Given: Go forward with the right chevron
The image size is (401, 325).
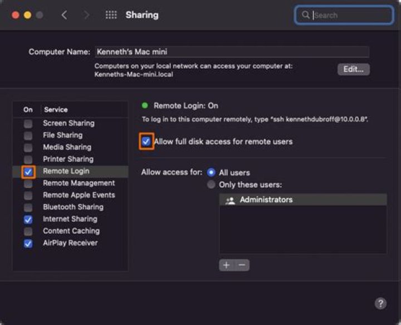Looking at the screenshot, I should tap(87, 15).
